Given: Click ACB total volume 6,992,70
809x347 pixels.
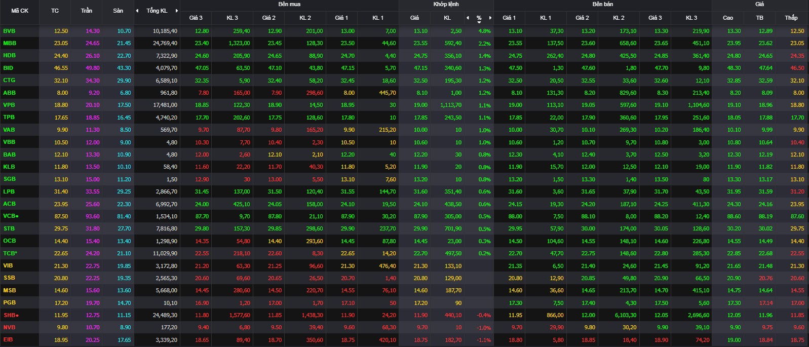Looking at the screenshot, I should pos(167,204).
